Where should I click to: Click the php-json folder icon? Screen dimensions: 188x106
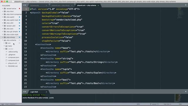(x=5, y=29)
